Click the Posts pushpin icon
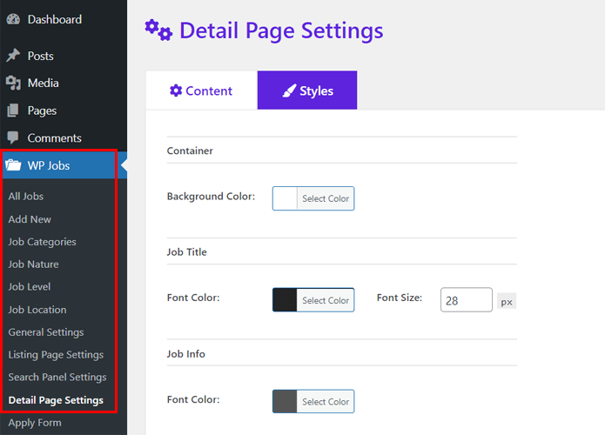 tap(13, 56)
